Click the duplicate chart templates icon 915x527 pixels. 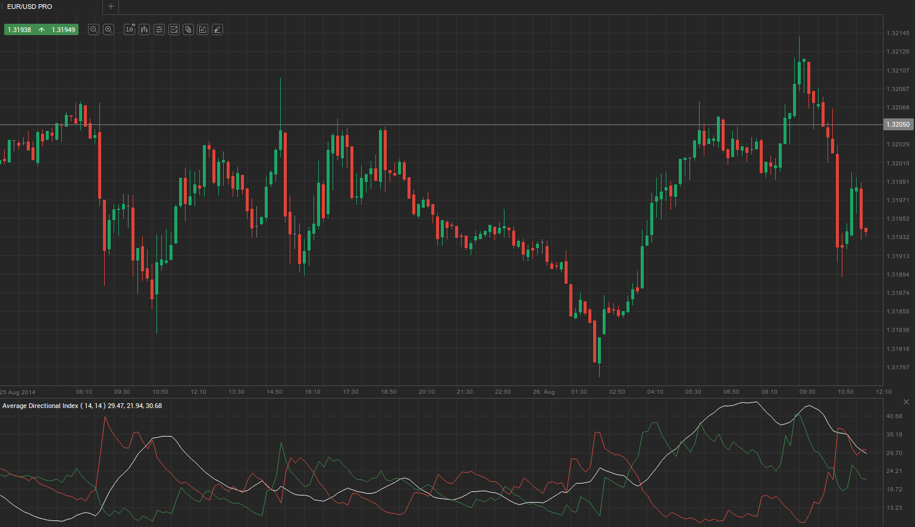(188, 29)
